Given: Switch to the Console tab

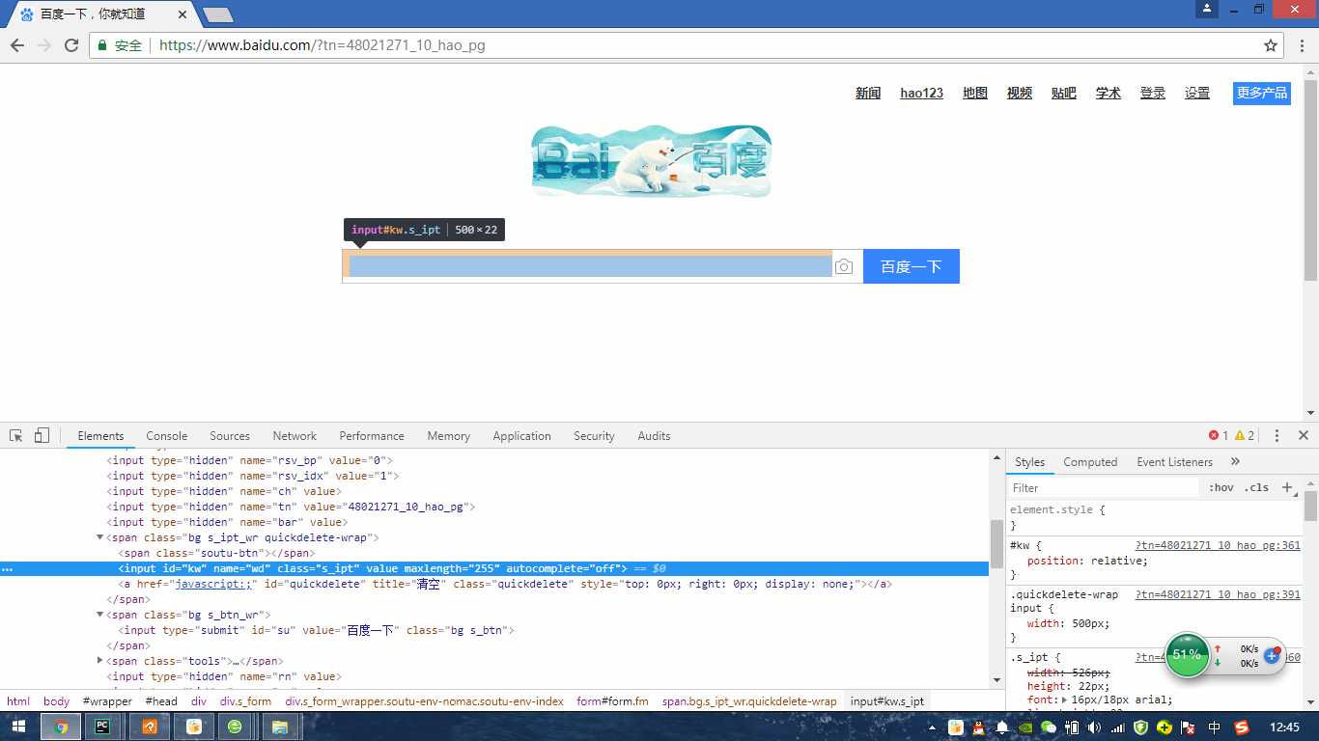Looking at the screenshot, I should [167, 436].
